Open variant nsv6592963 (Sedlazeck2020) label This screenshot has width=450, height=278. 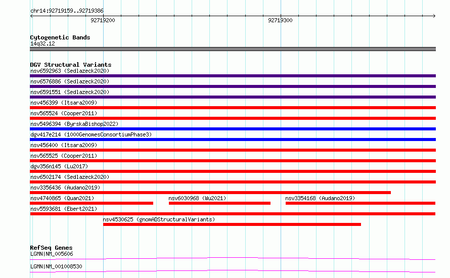[70, 71]
